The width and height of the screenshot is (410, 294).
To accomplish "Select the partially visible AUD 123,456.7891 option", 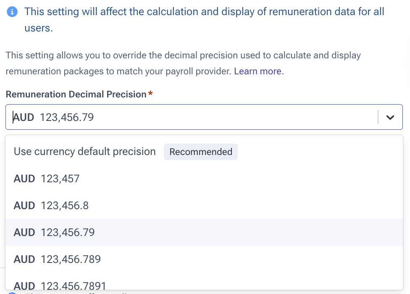I will click(x=60, y=284).
